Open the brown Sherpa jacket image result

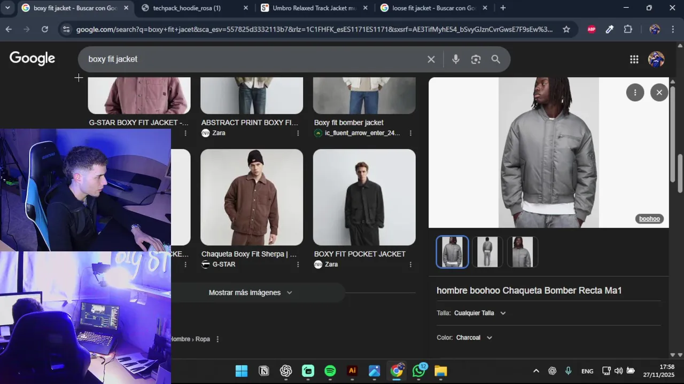(252, 197)
